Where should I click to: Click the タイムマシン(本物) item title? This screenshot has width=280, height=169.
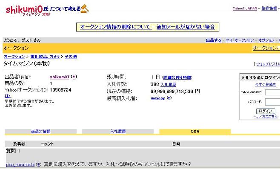(26, 63)
